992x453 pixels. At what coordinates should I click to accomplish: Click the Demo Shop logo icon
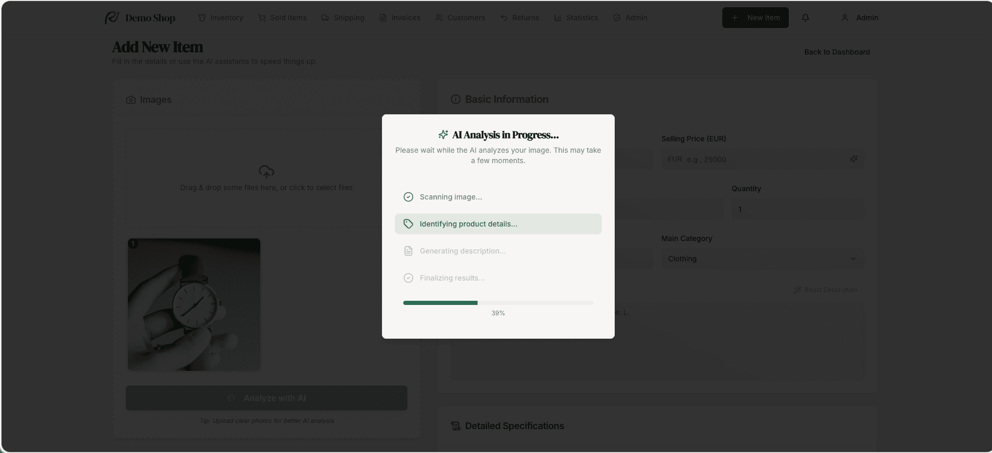pyautogui.click(x=112, y=18)
